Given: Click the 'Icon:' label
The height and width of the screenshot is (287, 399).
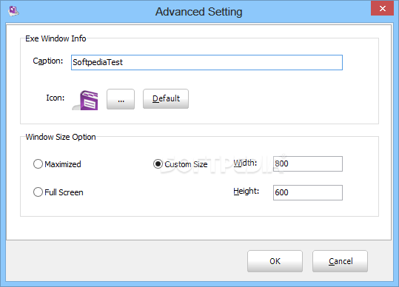Looking at the screenshot, I should (x=56, y=98).
